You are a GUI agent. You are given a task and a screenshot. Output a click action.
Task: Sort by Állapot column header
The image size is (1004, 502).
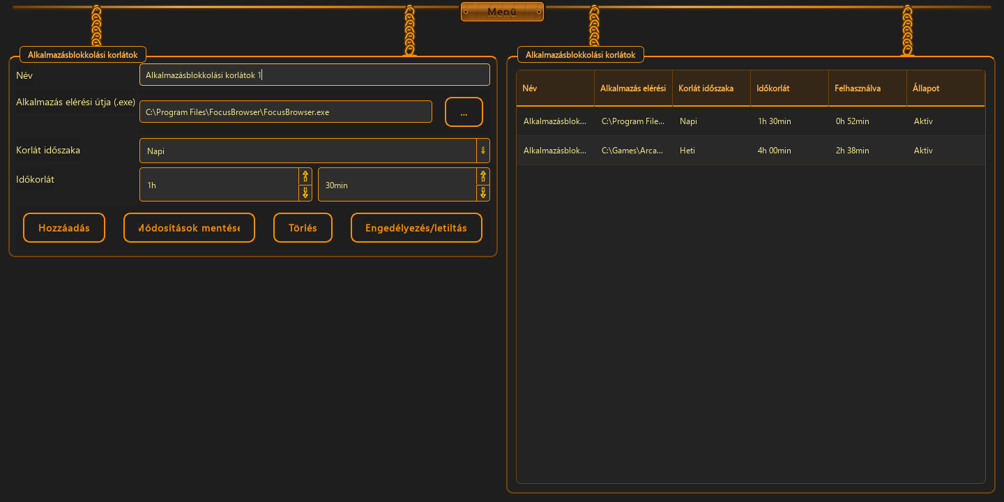point(945,89)
